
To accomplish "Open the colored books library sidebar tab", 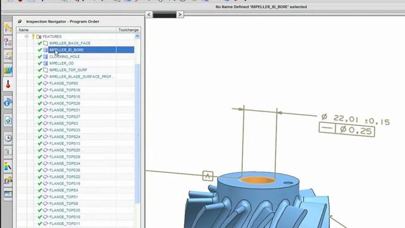I will (8, 70).
